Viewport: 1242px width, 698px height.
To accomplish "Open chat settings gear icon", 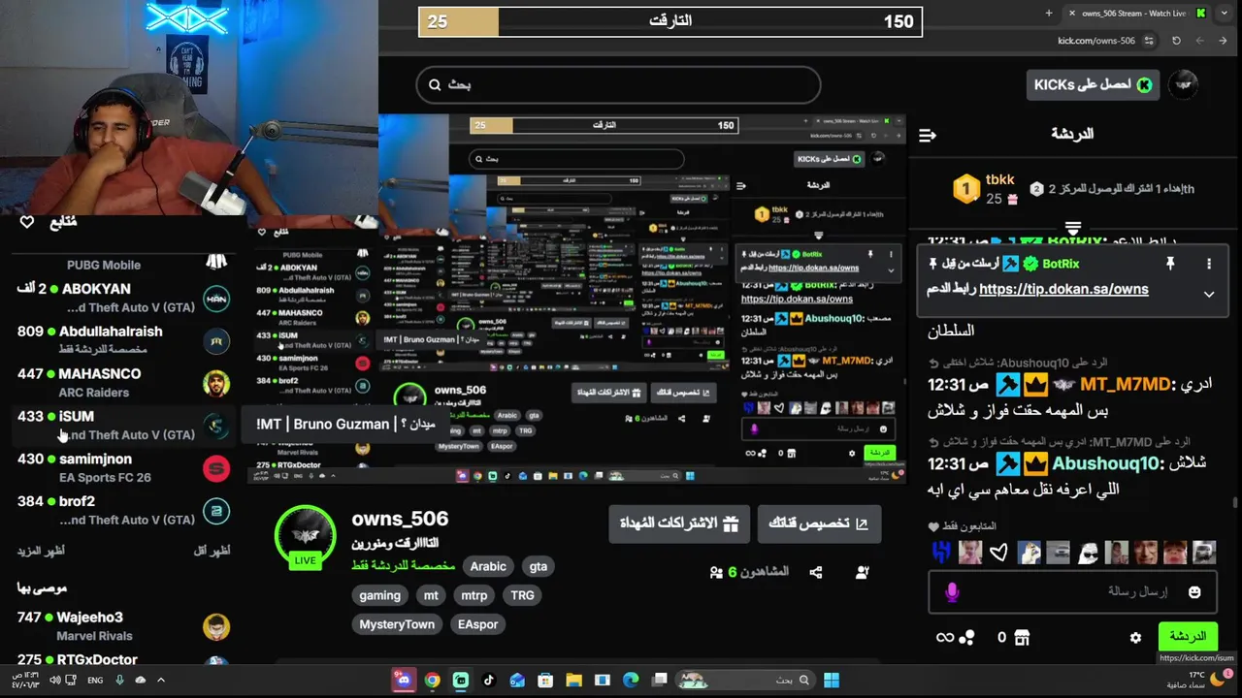I will (1135, 638).
